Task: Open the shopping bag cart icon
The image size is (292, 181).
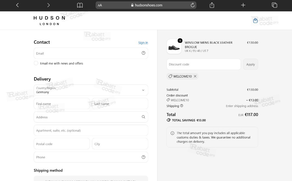Action: click(255, 20)
